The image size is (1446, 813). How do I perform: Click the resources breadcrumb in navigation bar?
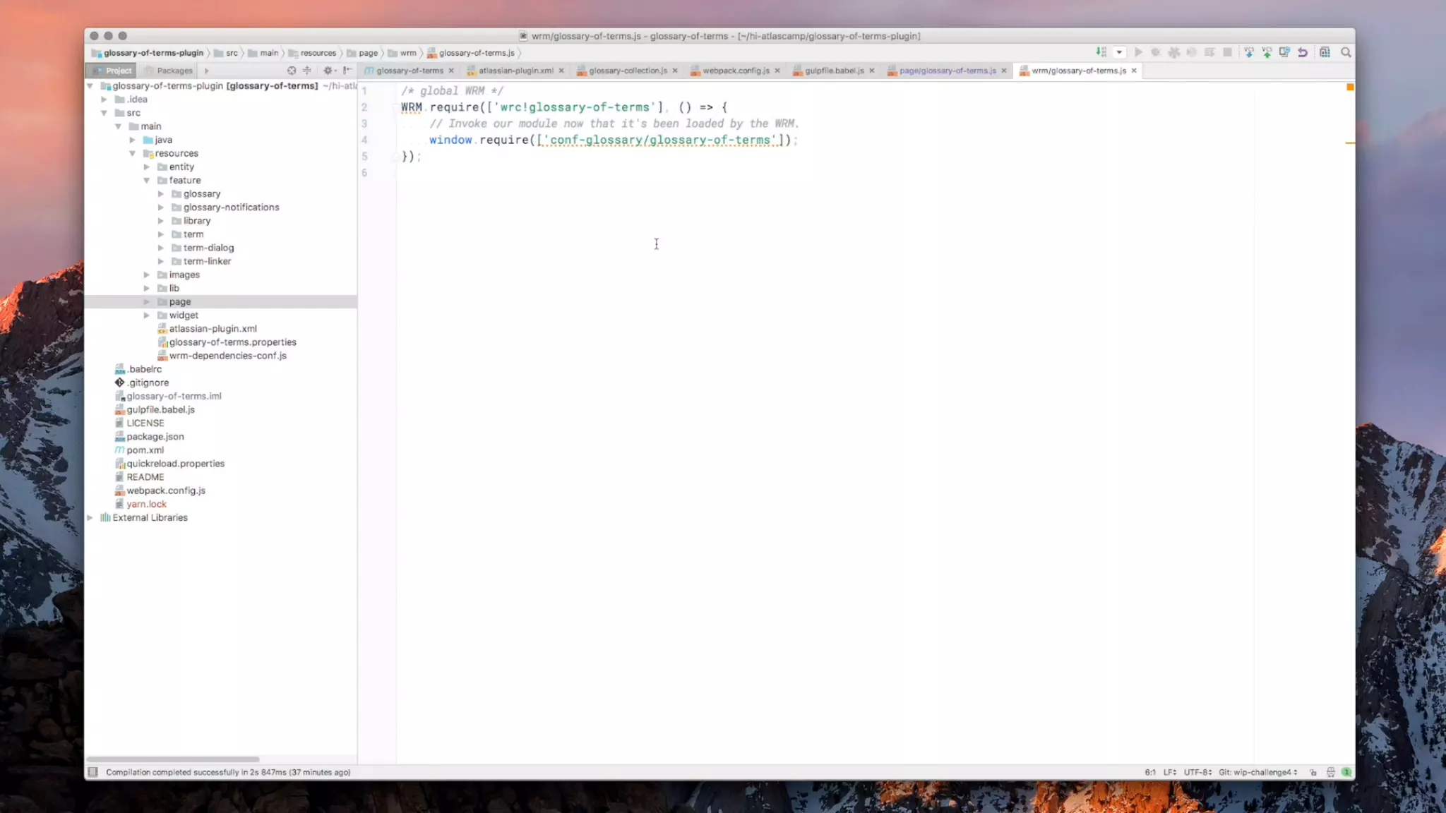[x=318, y=53]
